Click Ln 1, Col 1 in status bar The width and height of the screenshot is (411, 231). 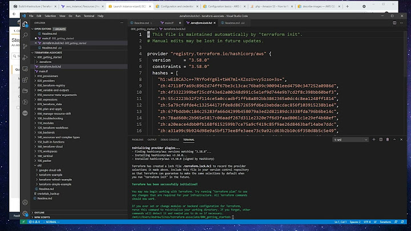click(x=340, y=222)
